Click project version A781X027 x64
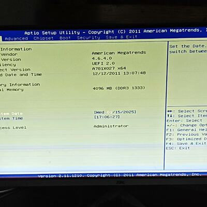 109,68
